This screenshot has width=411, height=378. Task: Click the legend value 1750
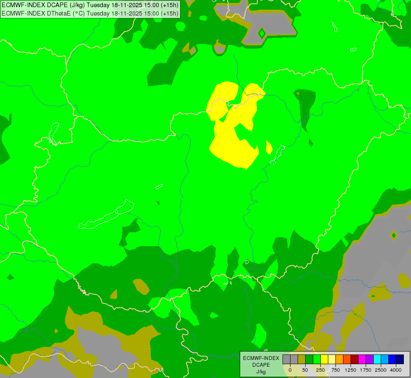click(x=366, y=370)
